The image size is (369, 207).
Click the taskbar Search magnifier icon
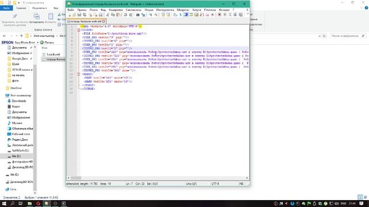click(x=12, y=204)
